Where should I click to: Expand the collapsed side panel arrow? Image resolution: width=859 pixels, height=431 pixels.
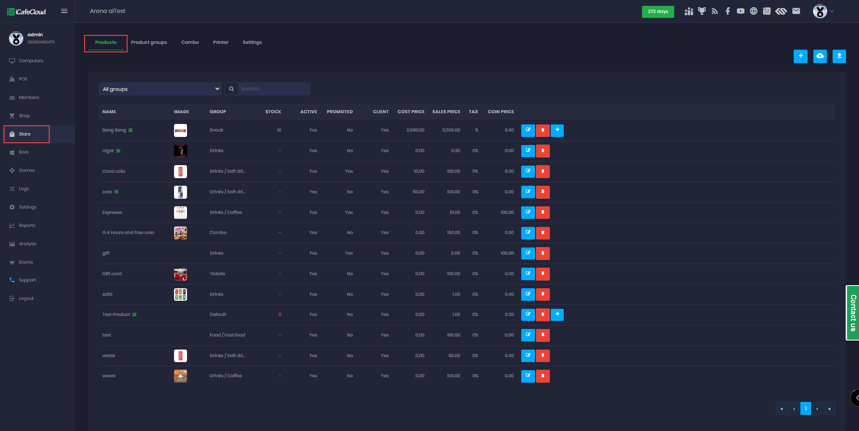point(855,397)
